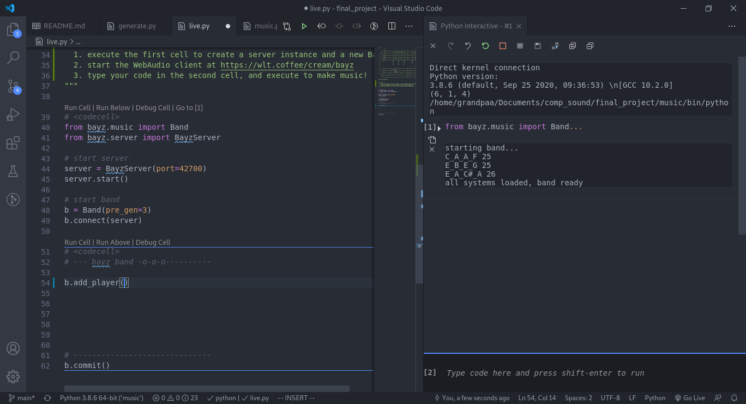746x404 pixels.
Task: Open Python Interactive panel More Actions menu
Action: pyautogui.click(x=732, y=26)
